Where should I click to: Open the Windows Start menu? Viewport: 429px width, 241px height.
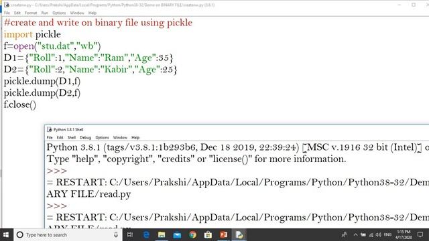pos(6,235)
